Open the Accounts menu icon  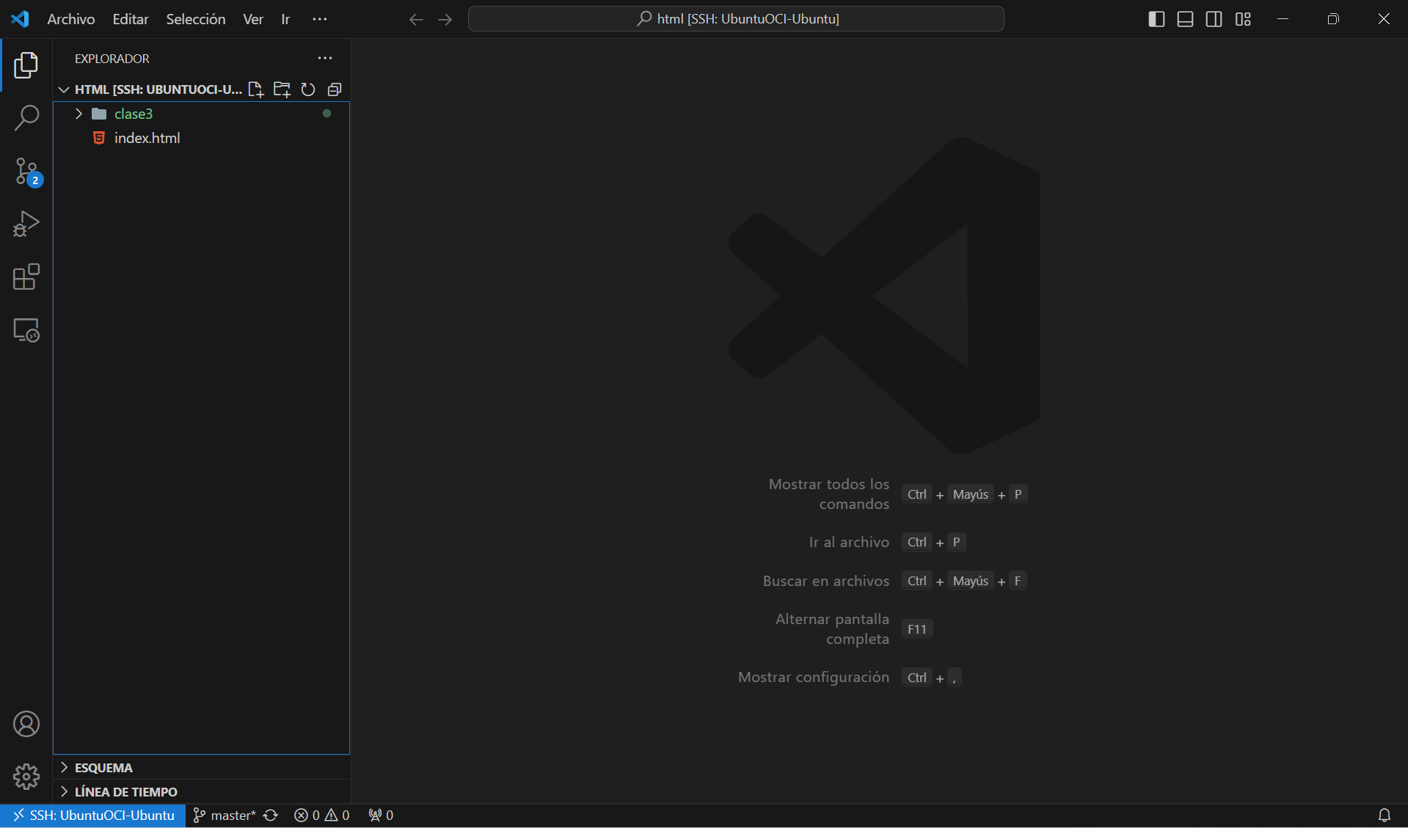tap(26, 724)
